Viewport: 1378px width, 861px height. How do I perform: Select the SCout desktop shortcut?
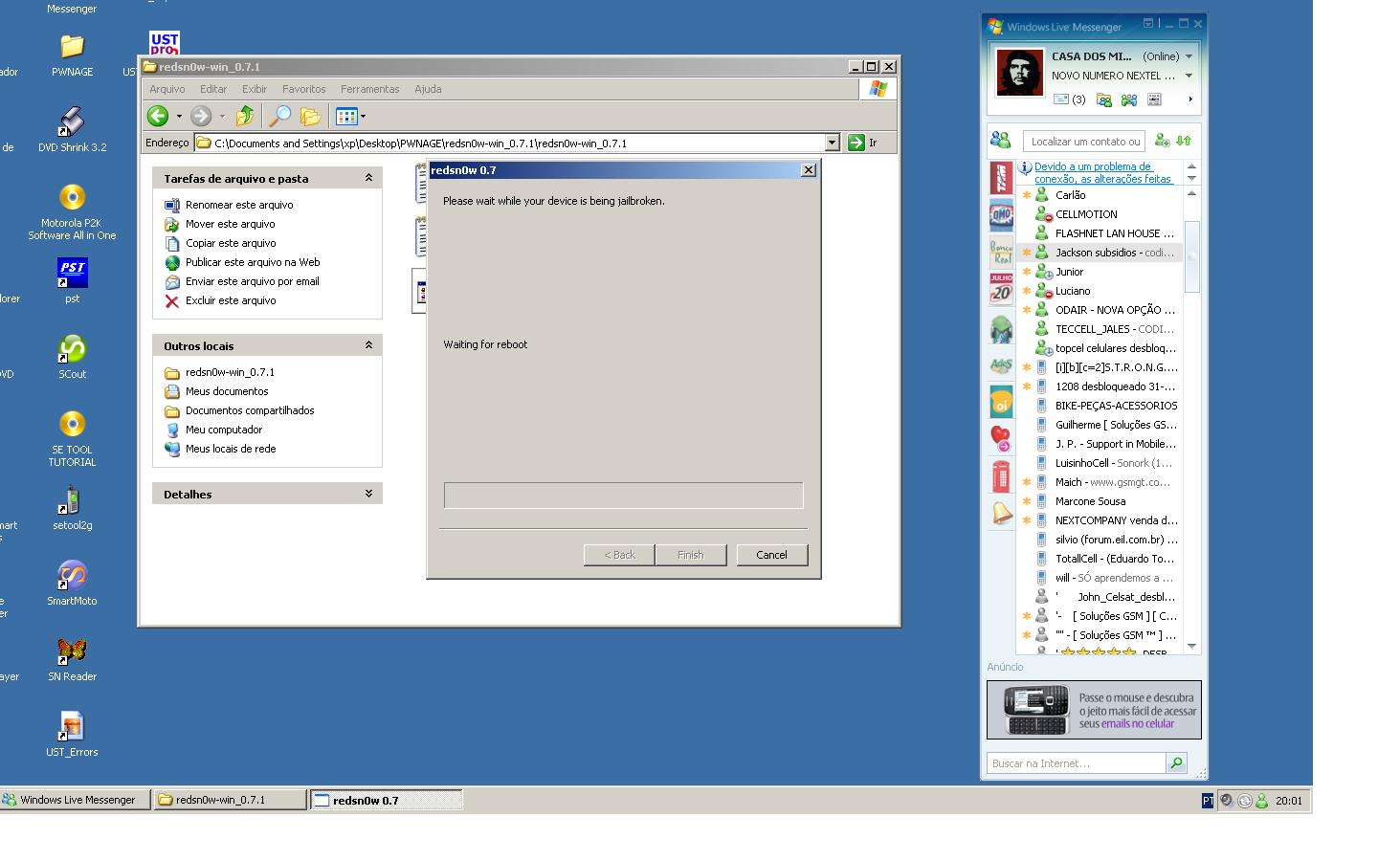tap(72, 356)
